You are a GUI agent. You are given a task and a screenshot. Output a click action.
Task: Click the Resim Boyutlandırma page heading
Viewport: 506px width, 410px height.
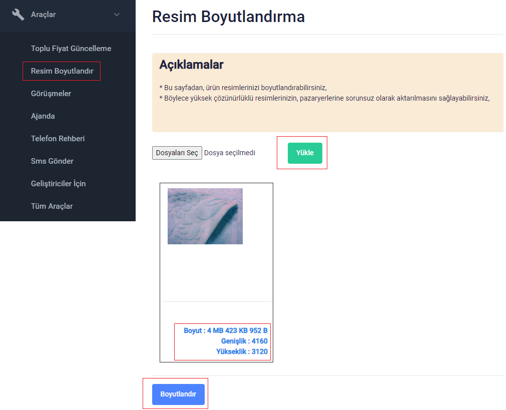coord(228,17)
